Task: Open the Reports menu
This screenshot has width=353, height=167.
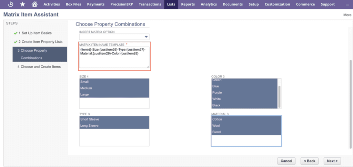Action: click(x=188, y=4)
